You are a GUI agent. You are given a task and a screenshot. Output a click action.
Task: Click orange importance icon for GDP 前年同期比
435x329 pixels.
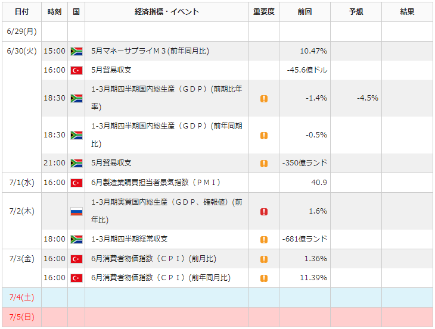pos(264,136)
